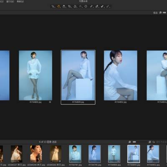Open selected filmstrip thumbnail 4Y7A4849.jpg
This screenshot has width=167, height=167.
[134, 154]
